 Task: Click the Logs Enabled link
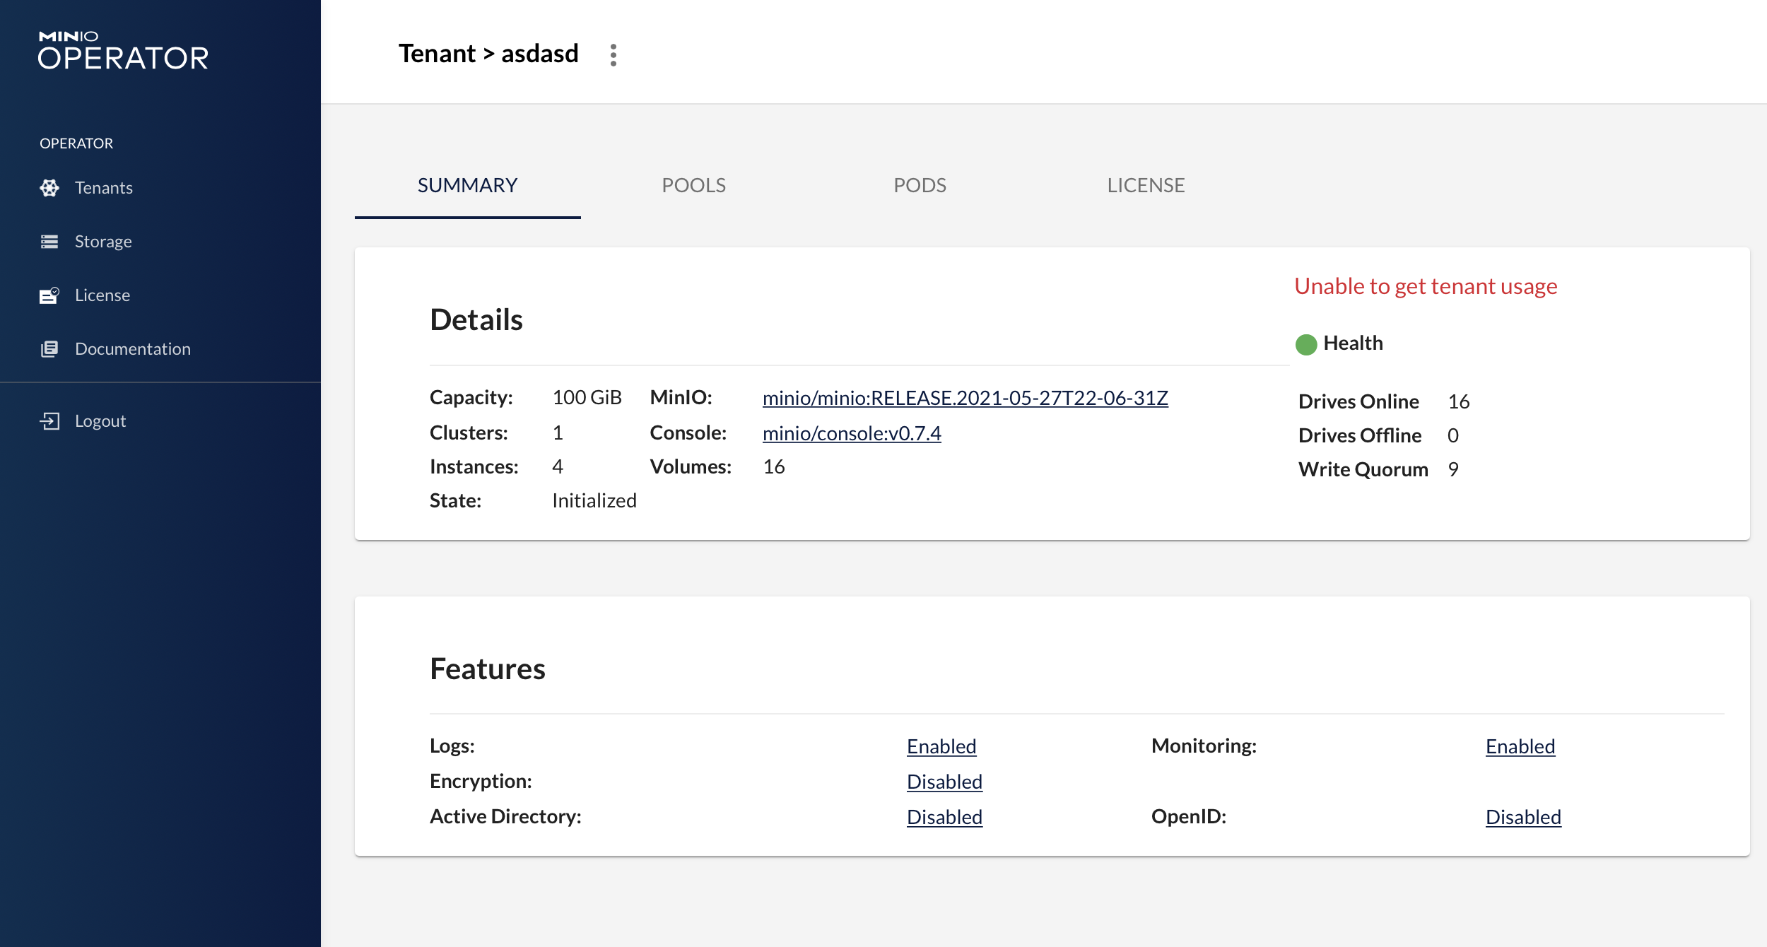pos(941,746)
